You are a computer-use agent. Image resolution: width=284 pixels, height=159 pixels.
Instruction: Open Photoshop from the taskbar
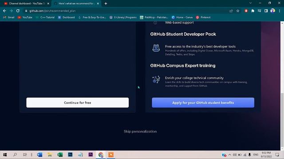click(x=70, y=155)
